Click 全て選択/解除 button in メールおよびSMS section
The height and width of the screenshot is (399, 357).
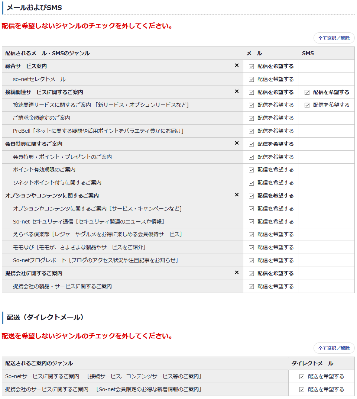pyautogui.click(x=334, y=38)
